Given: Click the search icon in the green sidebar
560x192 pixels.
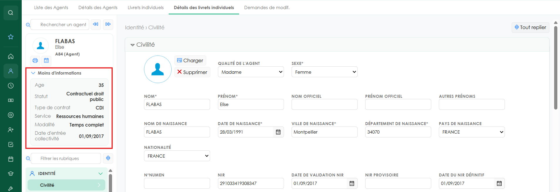Looking at the screenshot, I should click(11, 13).
